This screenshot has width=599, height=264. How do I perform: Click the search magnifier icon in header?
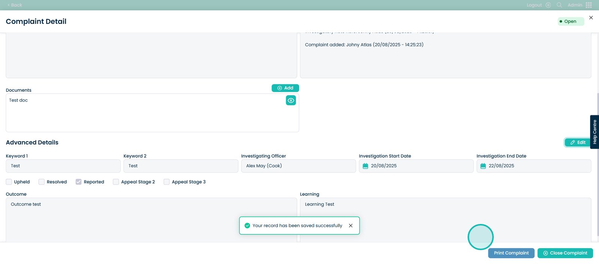559,5
